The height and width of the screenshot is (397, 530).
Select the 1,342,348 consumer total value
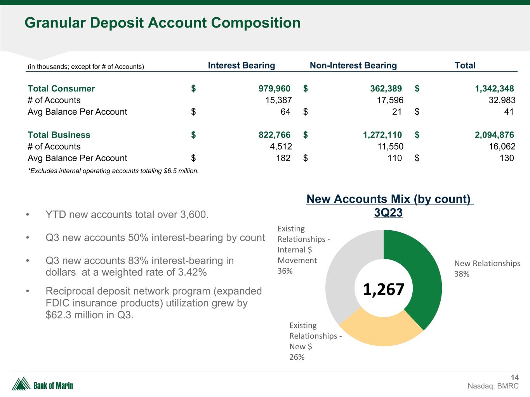pyautogui.click(x=494, y=89)
